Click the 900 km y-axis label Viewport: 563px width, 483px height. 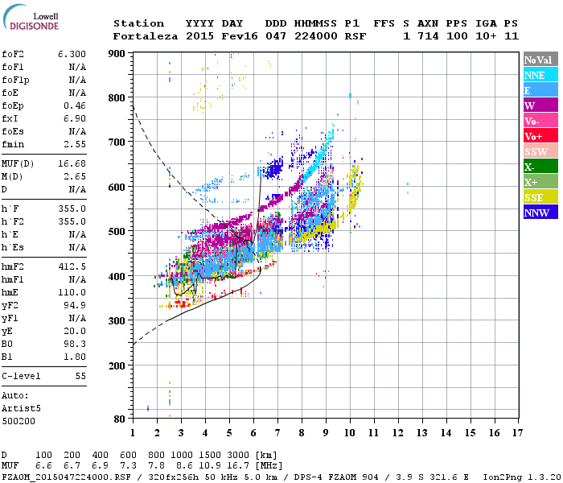click(117, 54)
